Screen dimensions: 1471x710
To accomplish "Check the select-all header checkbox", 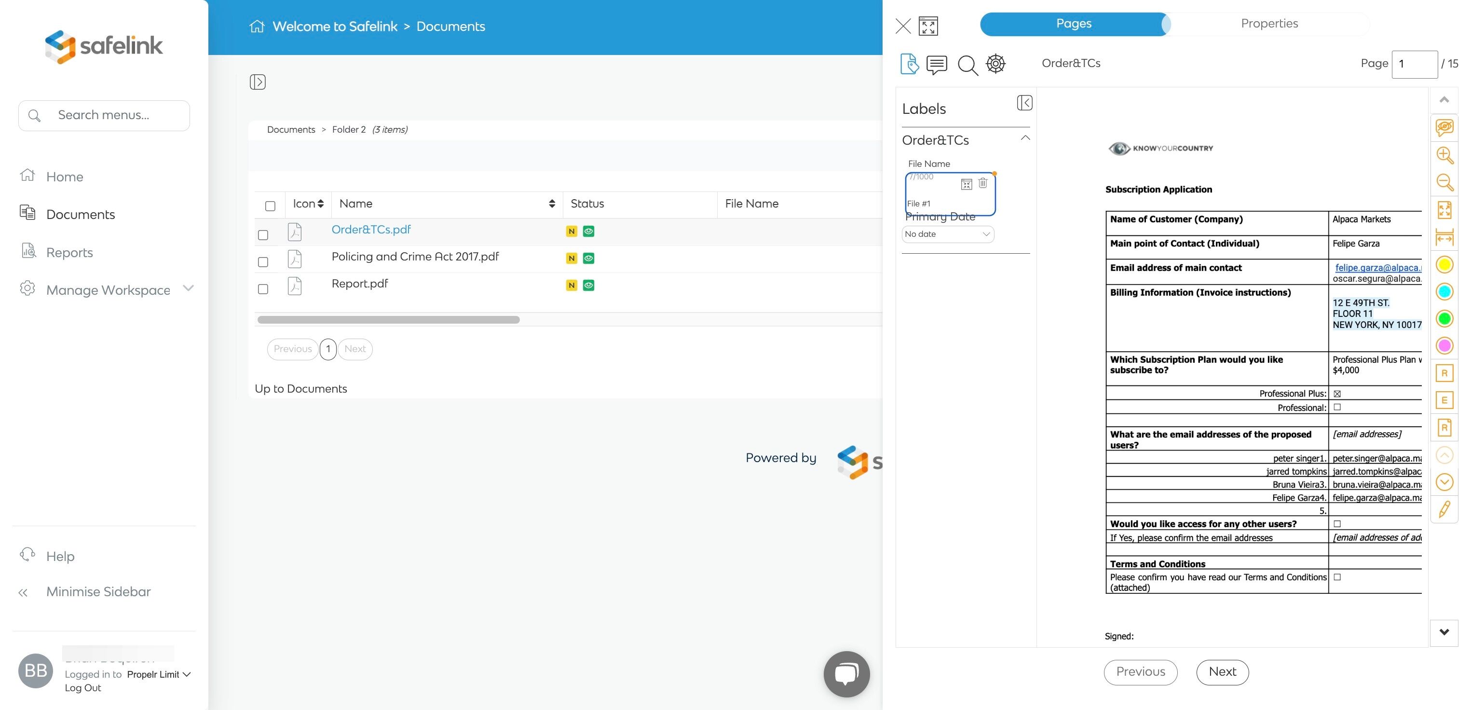I will click(270, 205).
